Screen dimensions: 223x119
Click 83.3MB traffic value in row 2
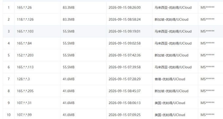pyautogui.click(x=69, y=19)
